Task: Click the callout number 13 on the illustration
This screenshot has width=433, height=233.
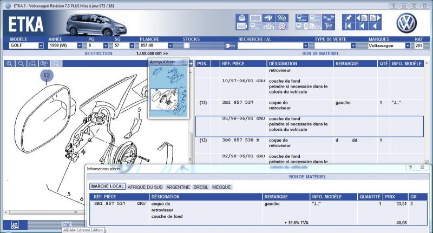Action: [47, 75]
